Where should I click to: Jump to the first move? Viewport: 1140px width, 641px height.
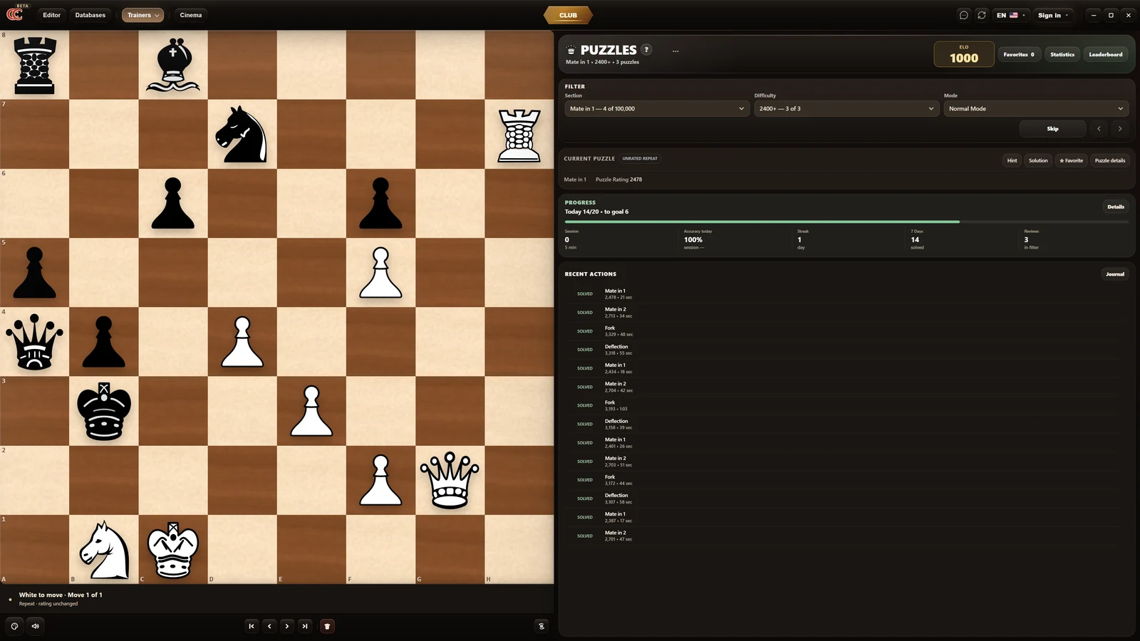click(x=252, y=626)
